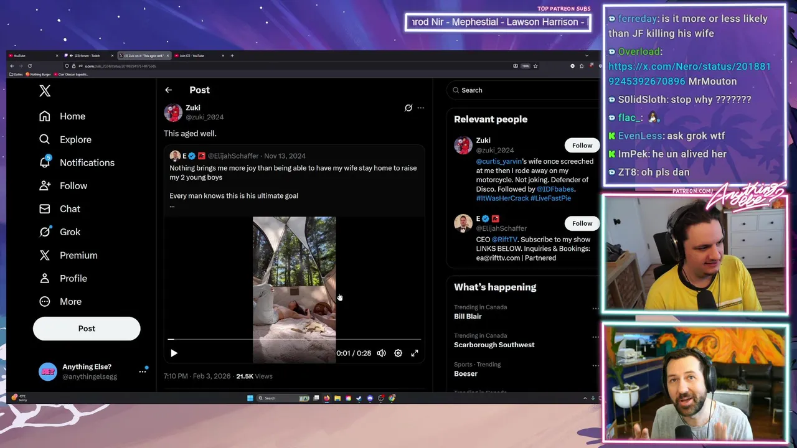Open Windows Start menu
The image size is (797, 448).
coord(250,398)
